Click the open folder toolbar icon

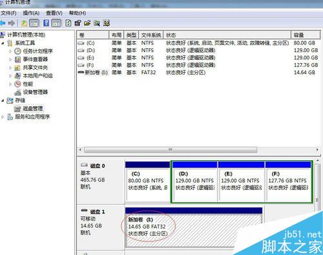pyautogui.click(x=87, y=23)
